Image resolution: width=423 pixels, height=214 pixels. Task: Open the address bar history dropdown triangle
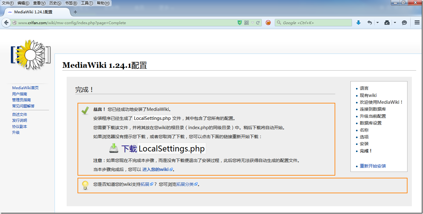(252, 23)
